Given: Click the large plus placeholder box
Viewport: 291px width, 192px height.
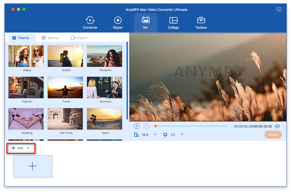Looking at the screenshot, I should click(x=32, y=166).
